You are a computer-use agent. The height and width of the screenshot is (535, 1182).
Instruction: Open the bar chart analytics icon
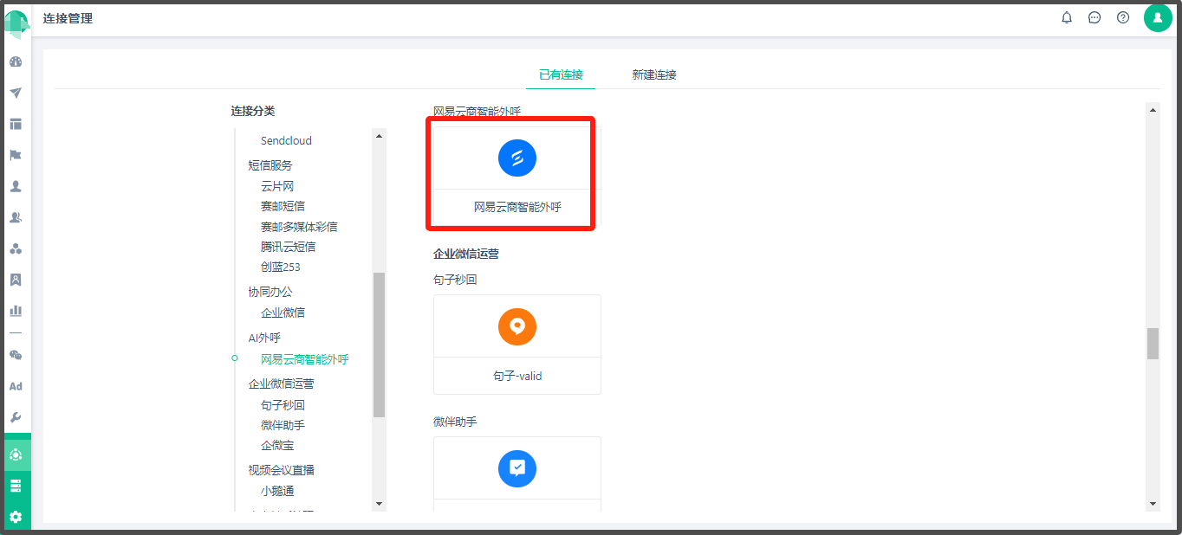(16, 311)
